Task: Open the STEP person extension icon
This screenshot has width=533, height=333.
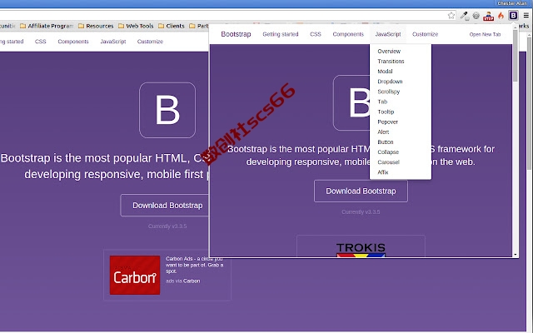Action: (489, 16)
